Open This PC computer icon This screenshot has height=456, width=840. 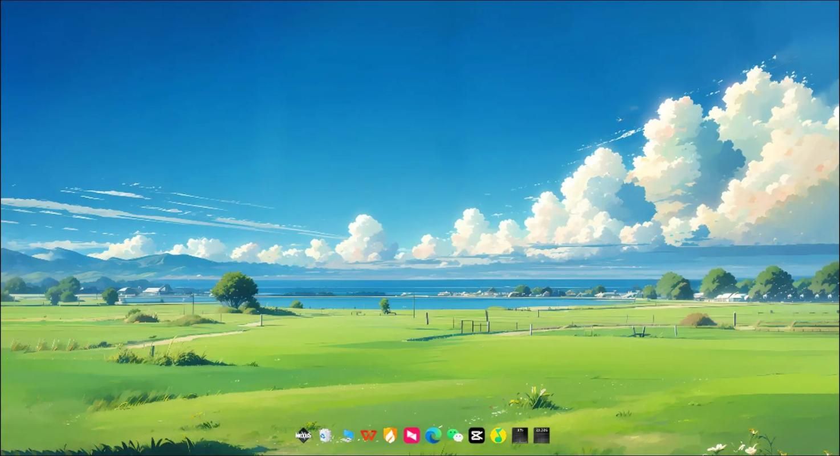[347, 435]
